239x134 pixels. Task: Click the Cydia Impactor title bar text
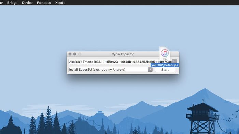[123, 54]
